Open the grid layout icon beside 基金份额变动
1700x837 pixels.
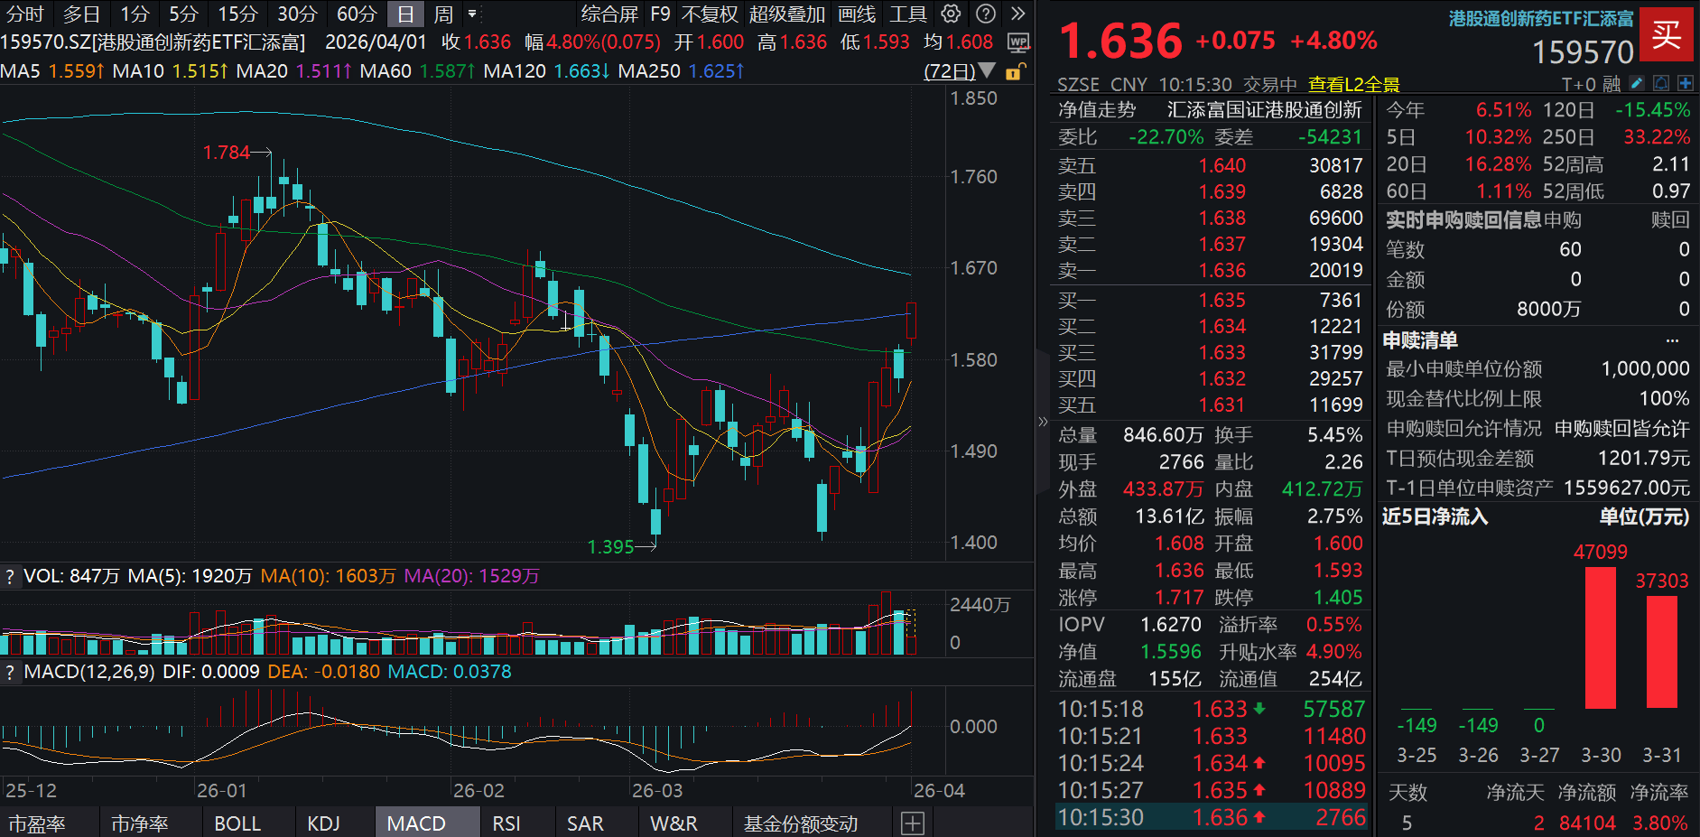coord(914,823)
